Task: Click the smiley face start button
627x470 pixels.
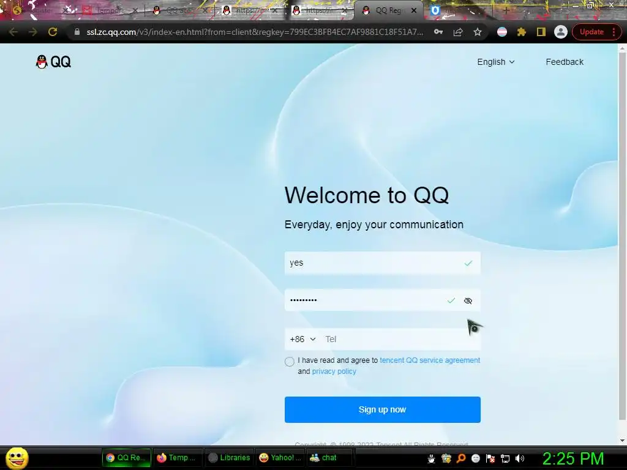Action: click(17, 458)
